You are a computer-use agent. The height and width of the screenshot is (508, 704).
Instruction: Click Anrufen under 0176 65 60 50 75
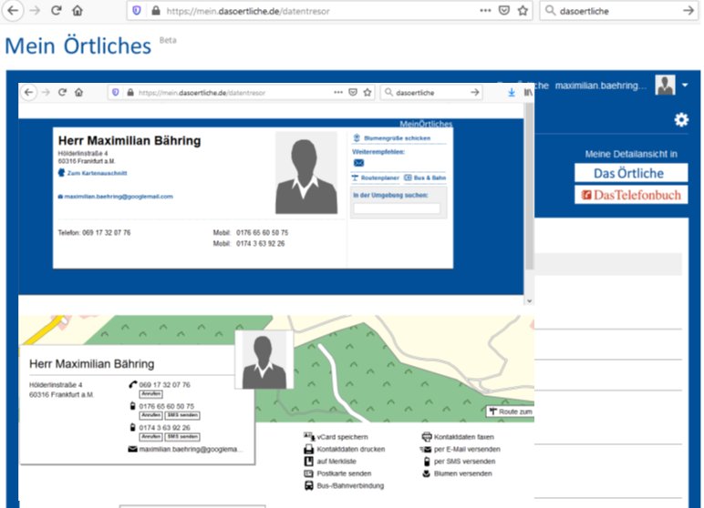click(150, 416)
